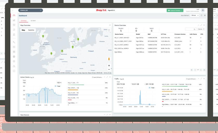Switch to the SD-WAN tab

(33, 21)
